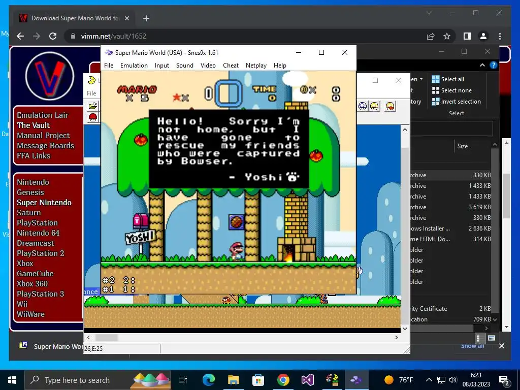Reload the vimm.net page
This screenshot has width=520, height=390.
tap(53, 36)
